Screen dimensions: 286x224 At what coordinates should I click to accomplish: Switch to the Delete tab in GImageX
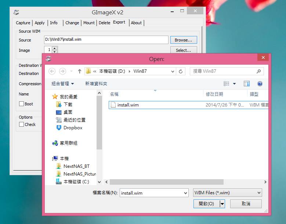tap(105, 23)
